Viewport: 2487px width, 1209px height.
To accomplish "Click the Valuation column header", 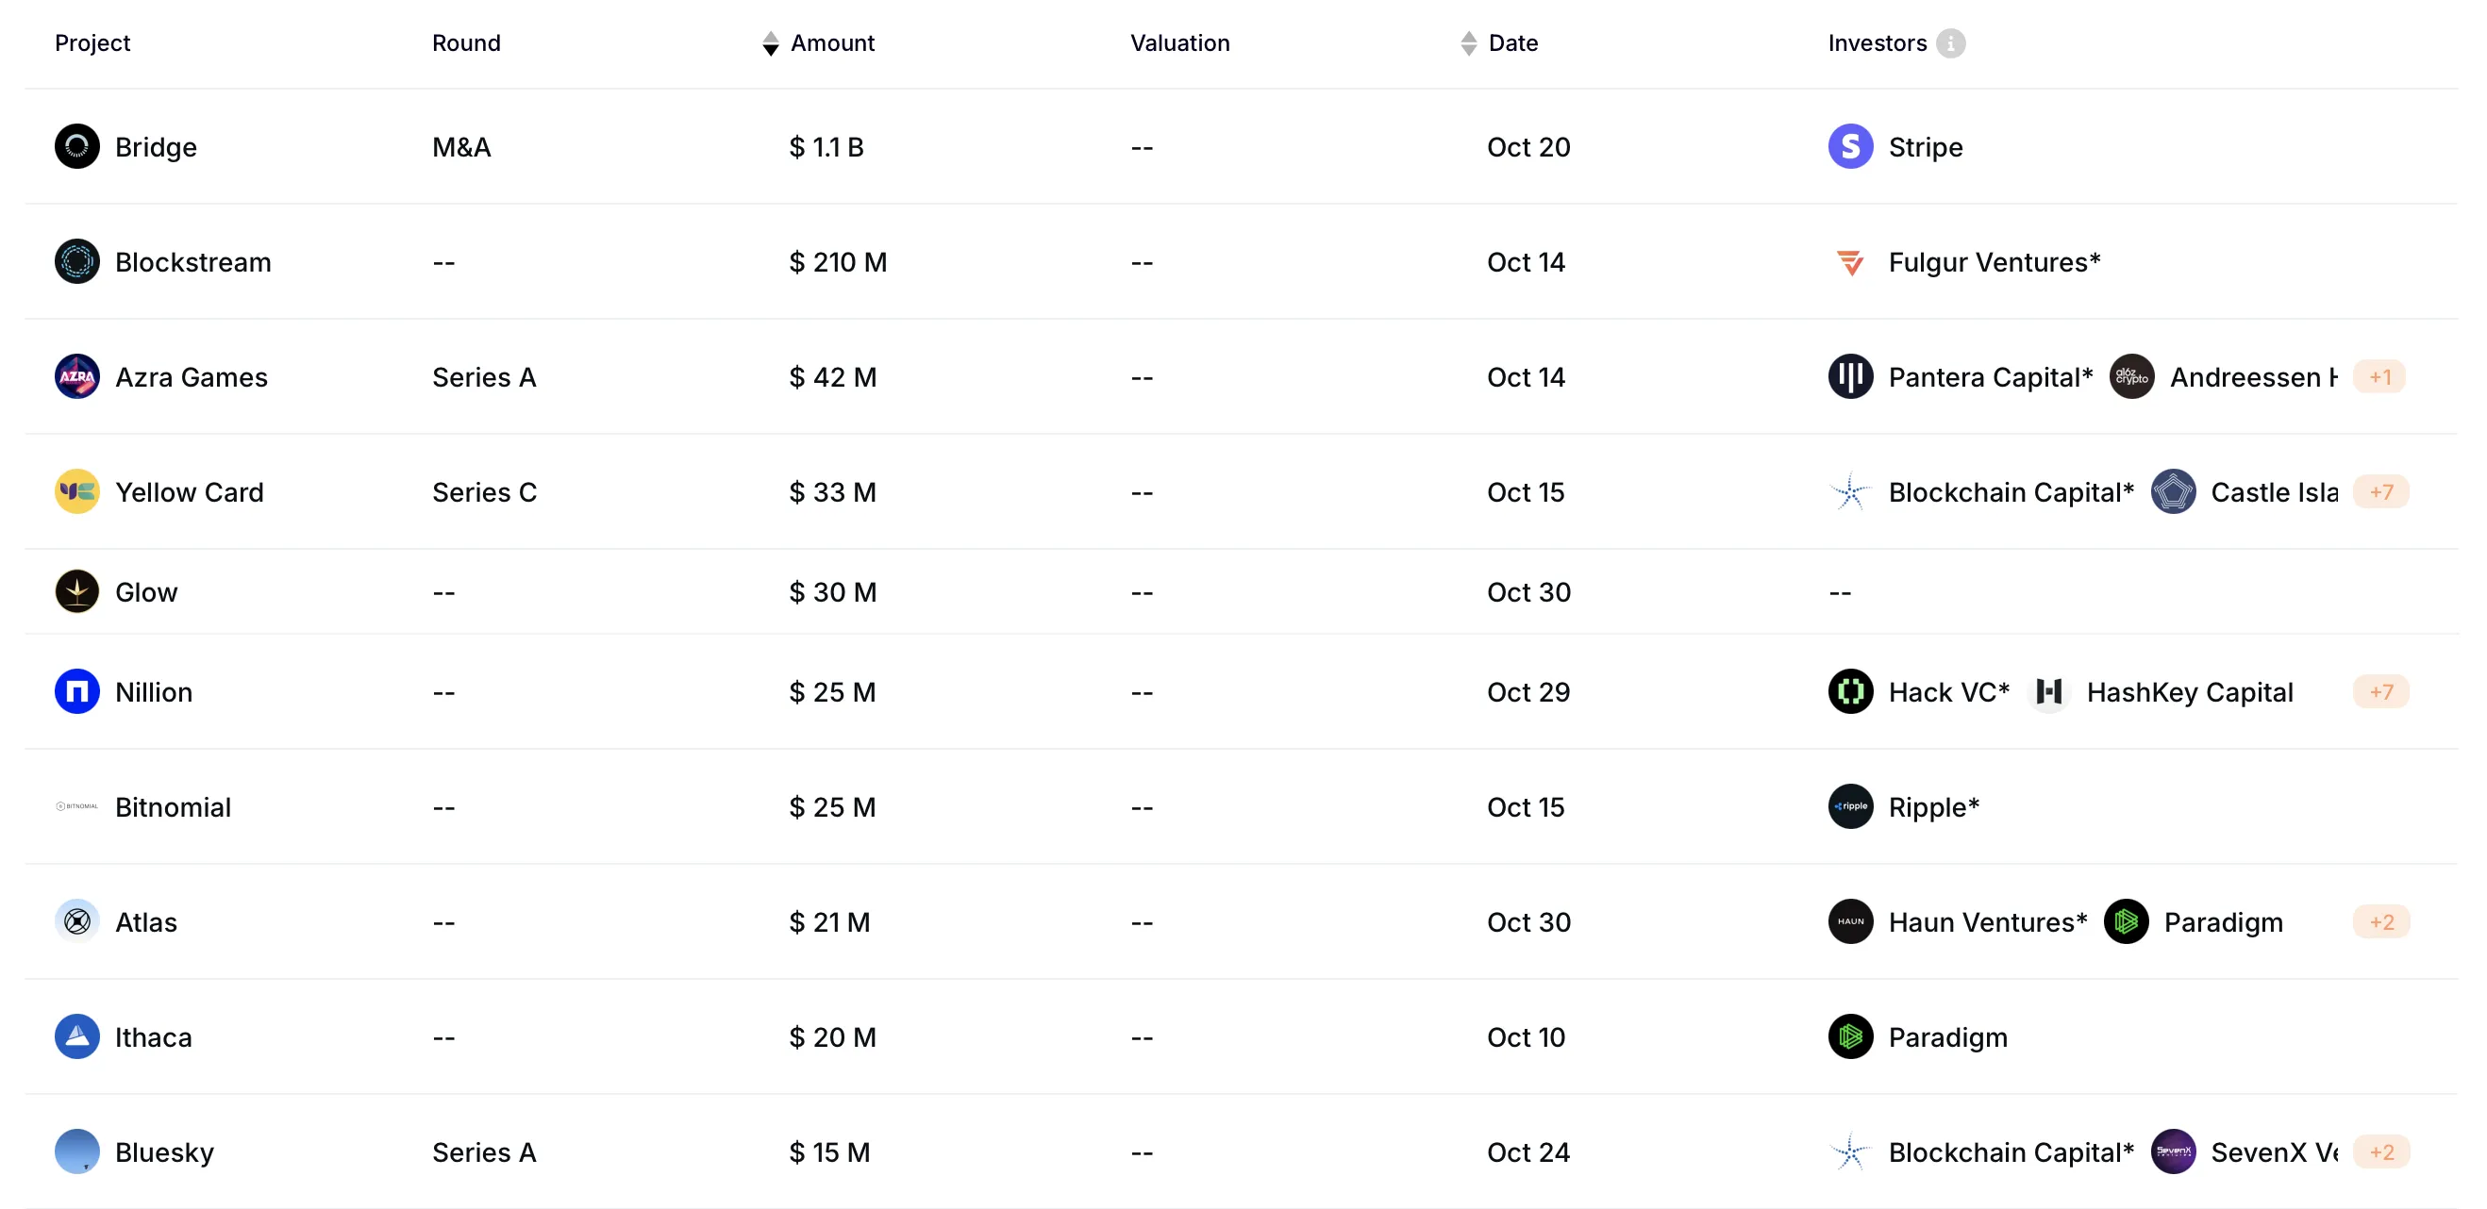I will point(1178,43).
